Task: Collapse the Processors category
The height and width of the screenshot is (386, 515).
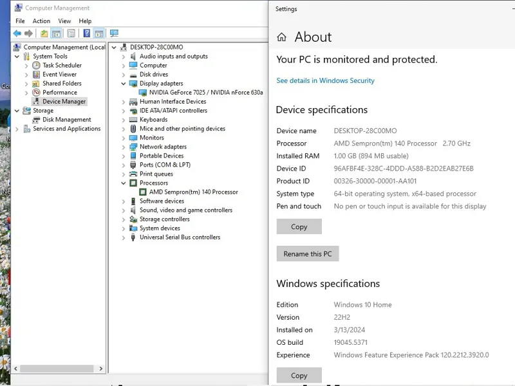Action: 124,183
